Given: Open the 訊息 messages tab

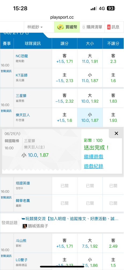Looking at the screenshot, I should point(114,27).
